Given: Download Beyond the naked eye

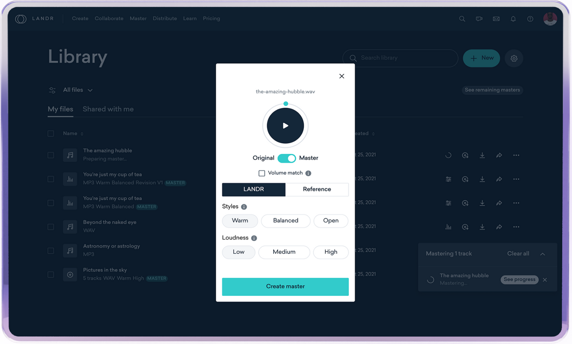Looking at the screenshot, I should coord(482,227).
